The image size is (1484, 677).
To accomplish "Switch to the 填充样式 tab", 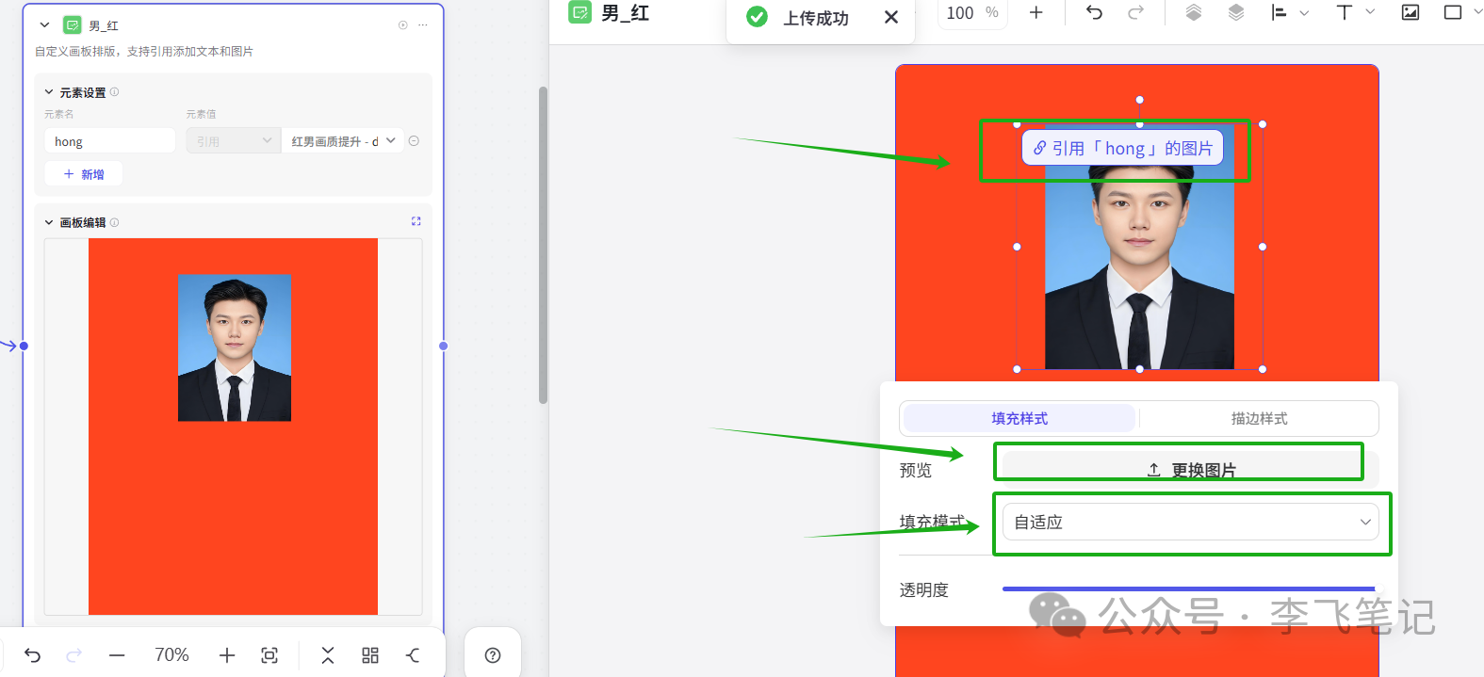I will (x=1019, y=418).
